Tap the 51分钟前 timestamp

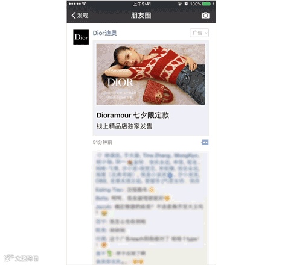(x=102, y=142)
